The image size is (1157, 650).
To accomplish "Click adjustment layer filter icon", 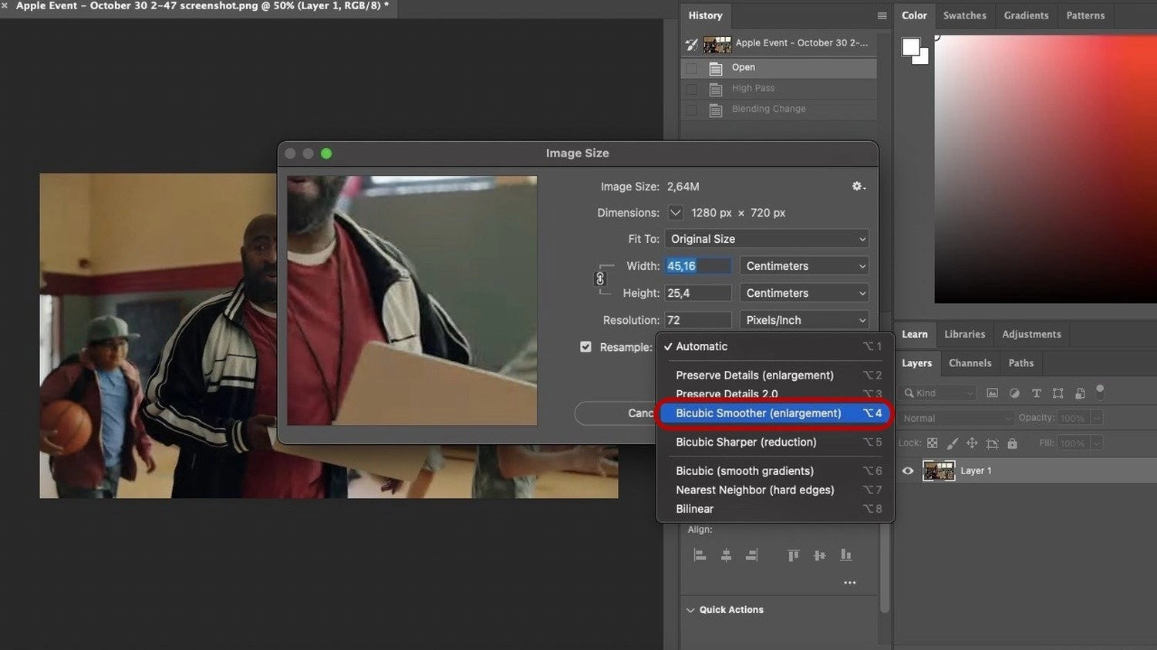I will pyautogui.click(x=1014, y=393).
